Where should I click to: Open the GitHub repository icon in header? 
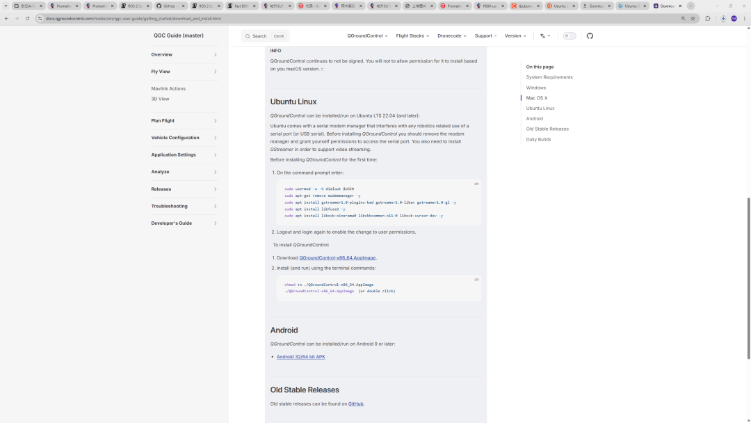point(590,36)
